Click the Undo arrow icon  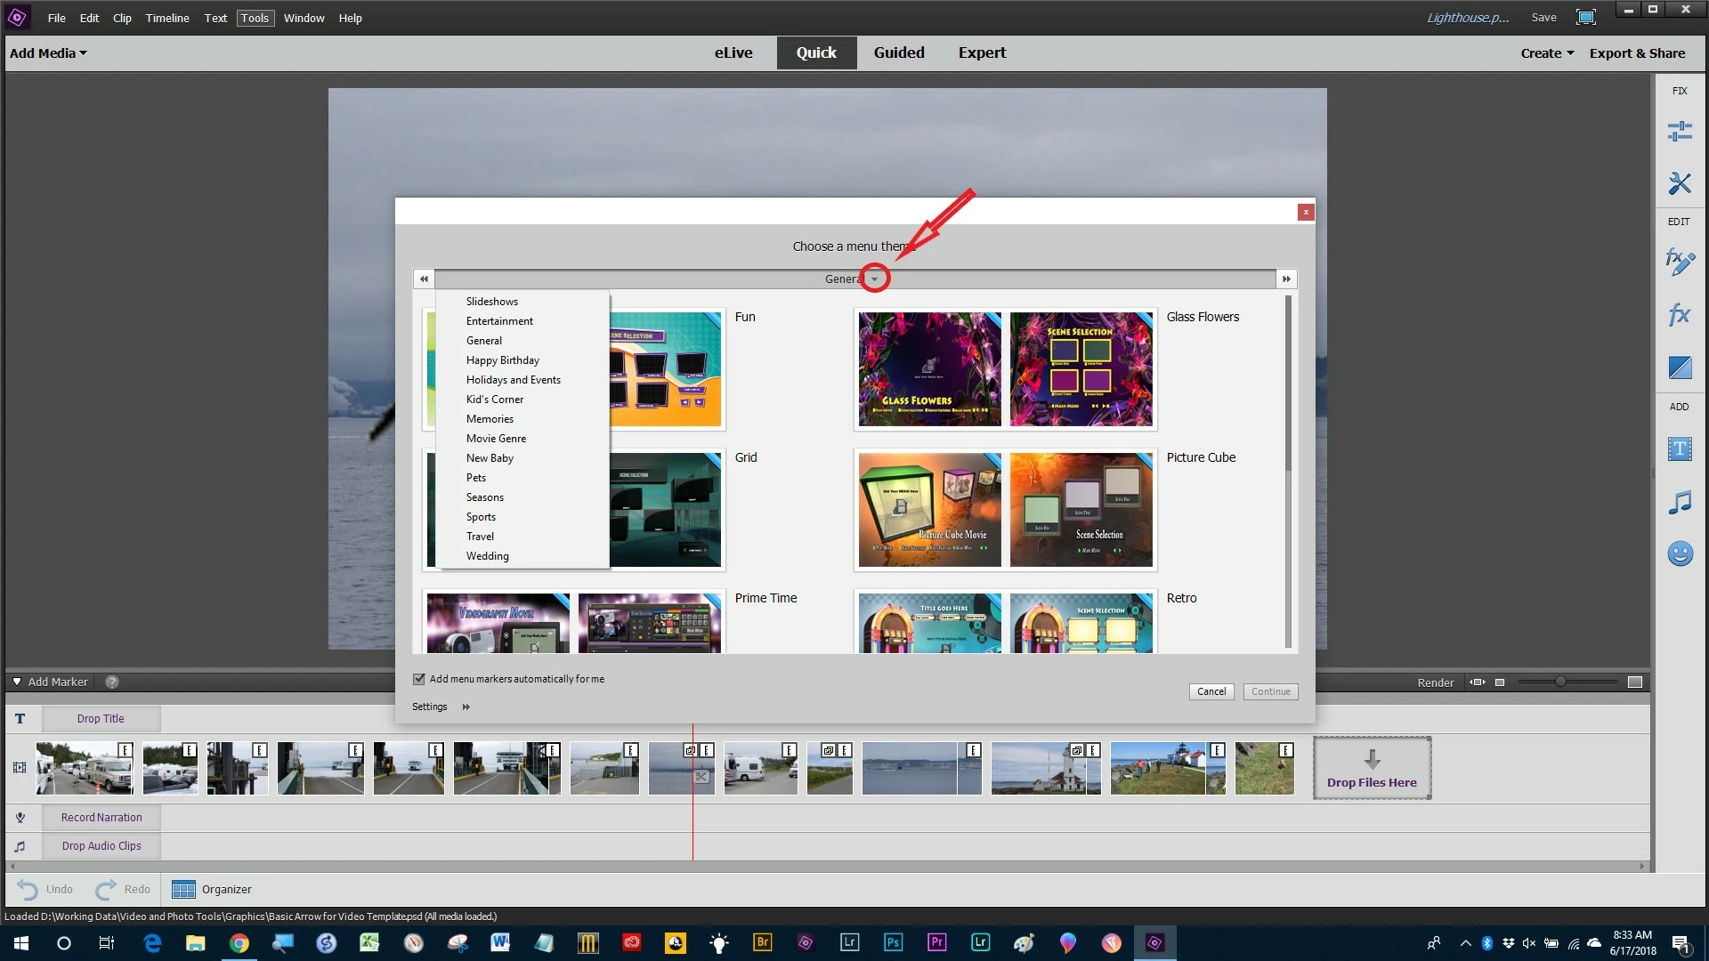[x=28, y=889]
